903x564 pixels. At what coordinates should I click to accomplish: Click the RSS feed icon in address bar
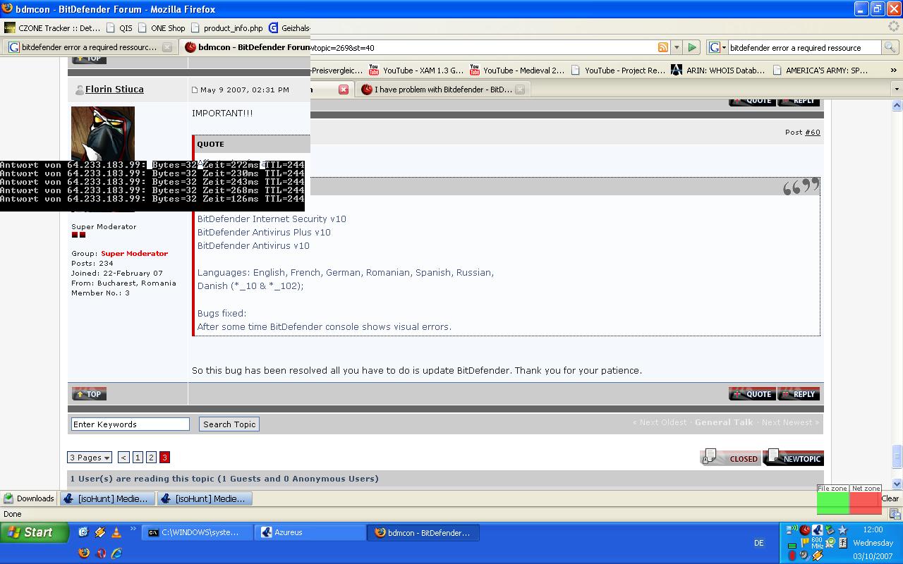click(663, 47)
